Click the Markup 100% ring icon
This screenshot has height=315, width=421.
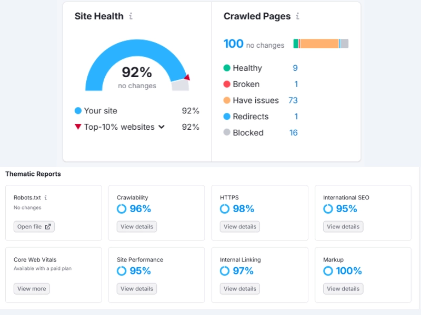pyautogui.click(x=328, y=271)
